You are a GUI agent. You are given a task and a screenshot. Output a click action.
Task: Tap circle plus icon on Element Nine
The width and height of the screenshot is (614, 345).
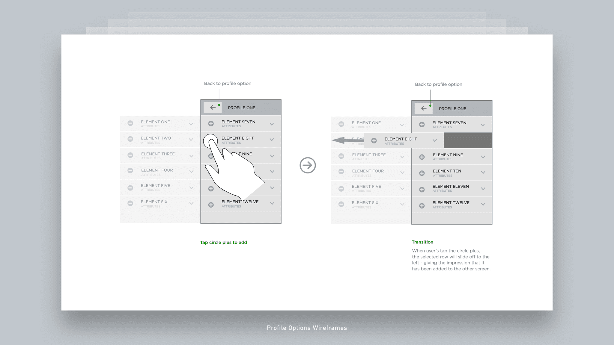[211, 156]
